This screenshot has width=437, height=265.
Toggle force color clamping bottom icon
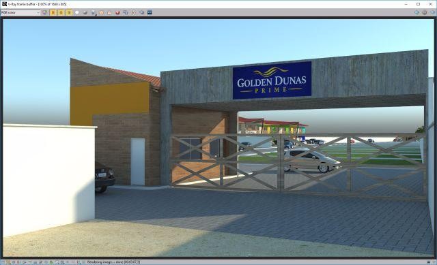[8, 262]
